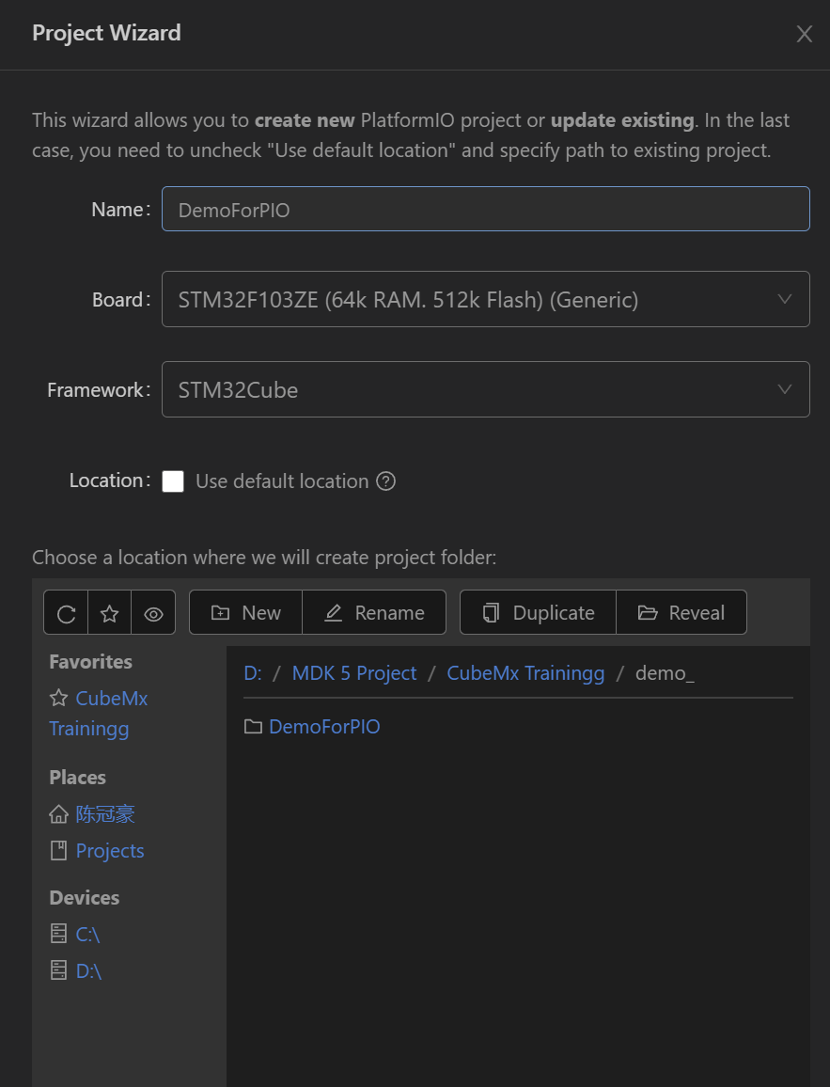This screenshot has width=830, height=1087.
Task: Click the Duplicate button
Action: tap(538, 613)
